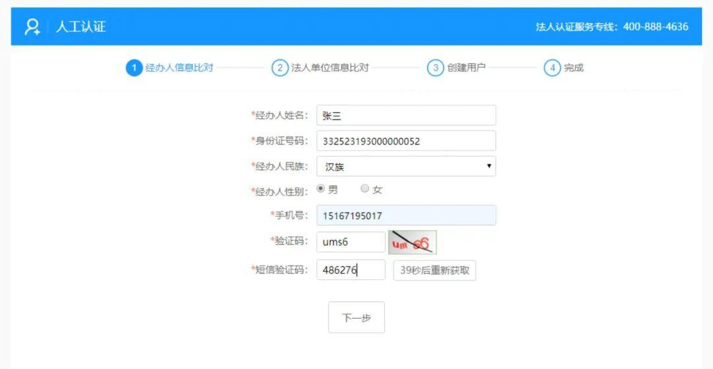Click the 验证码 label
713x369 pixels.
coord(290,240)
